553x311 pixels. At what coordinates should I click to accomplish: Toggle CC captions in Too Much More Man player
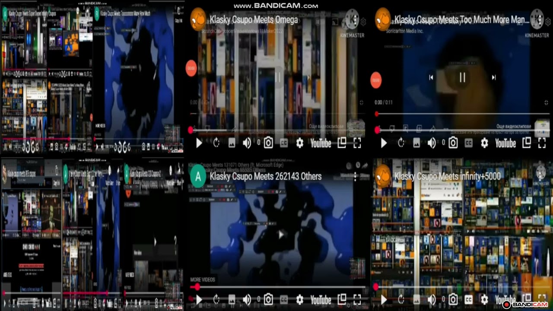pos(469,143)
